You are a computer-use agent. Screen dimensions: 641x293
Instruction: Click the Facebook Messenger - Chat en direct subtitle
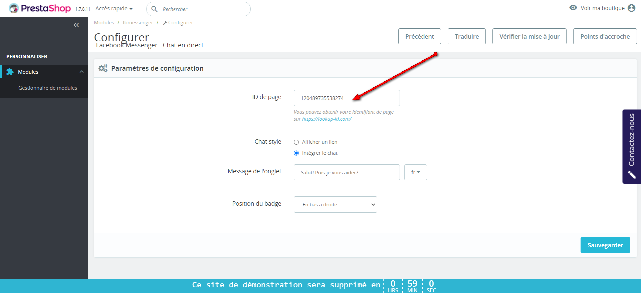click(150, 45)
